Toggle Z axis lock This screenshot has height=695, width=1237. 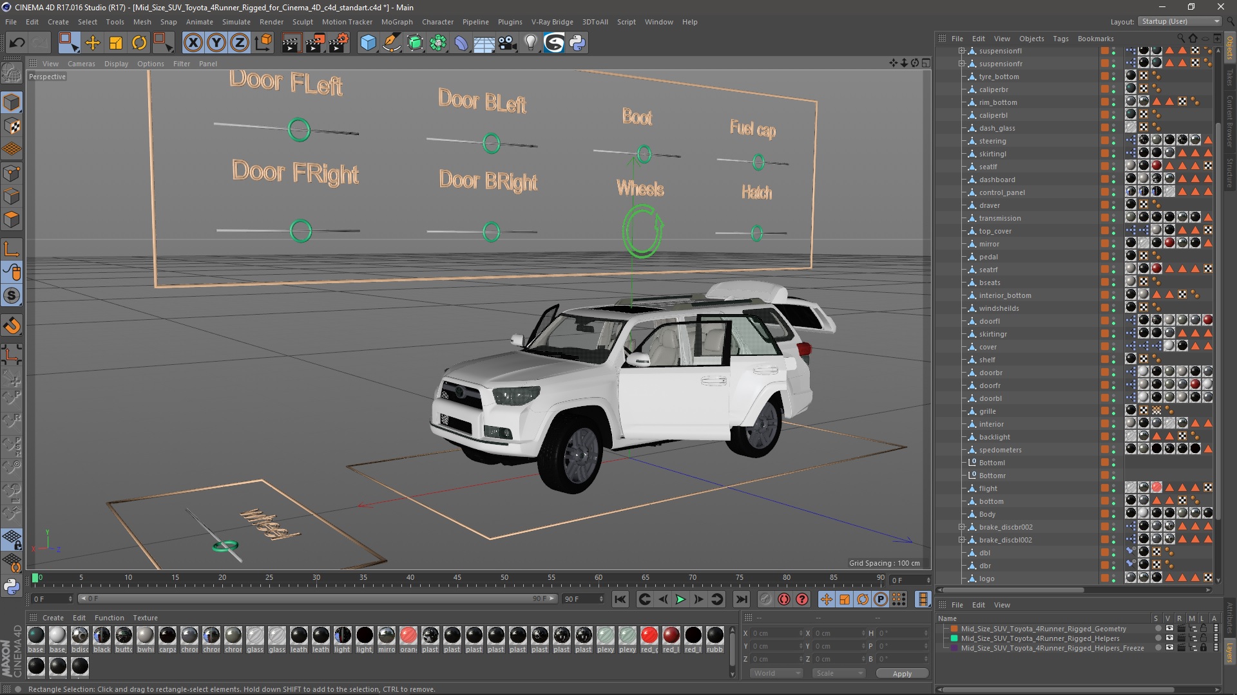coord(240,43)
